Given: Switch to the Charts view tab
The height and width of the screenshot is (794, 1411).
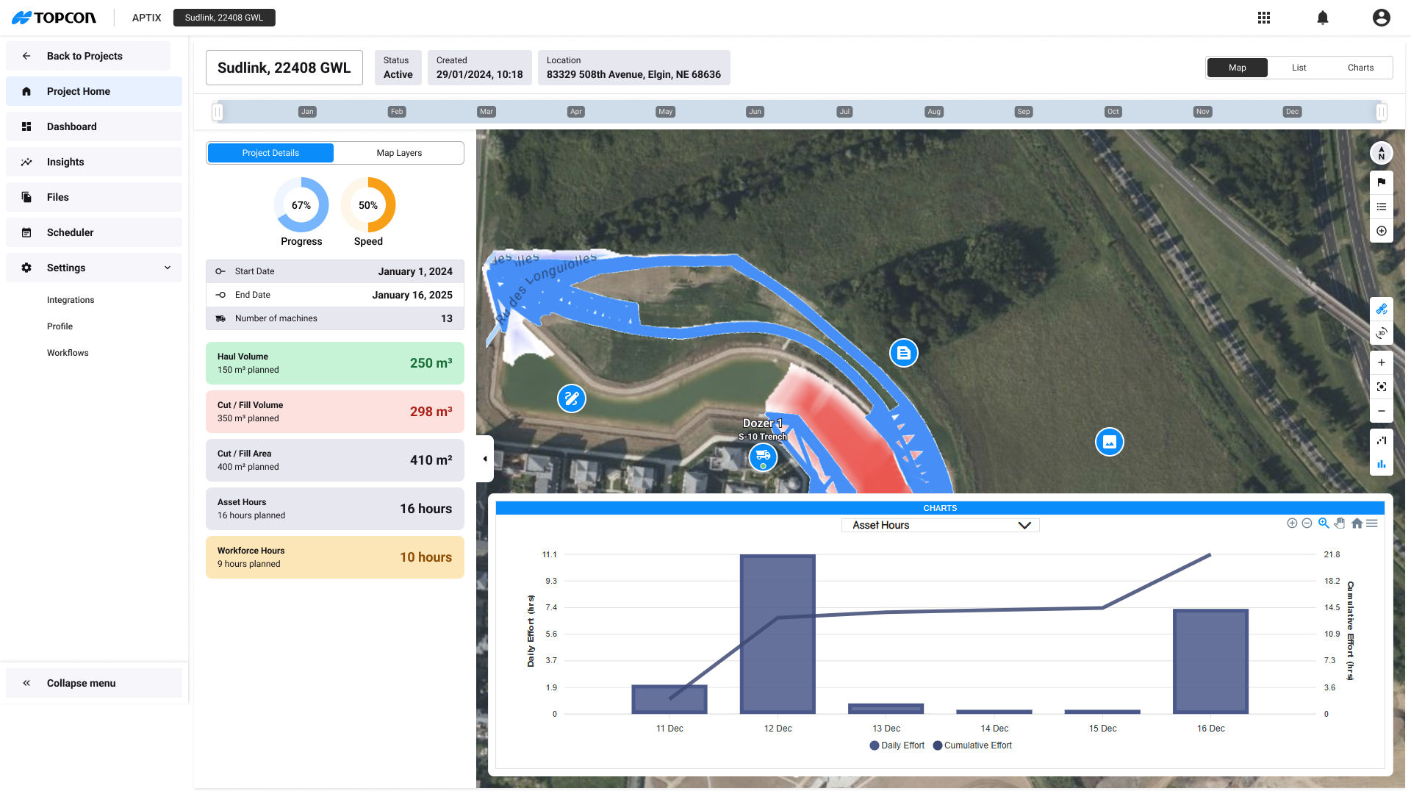Looking at the screenshot, I should tap(1360, 68).
